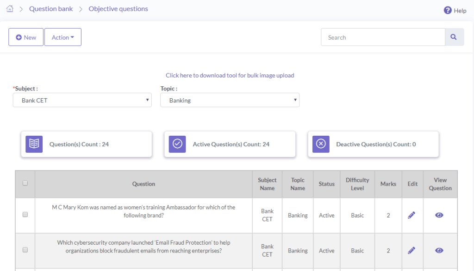Click the Active Question(s) checkmark icon
Viewport: 474px width, 271px height.
point(177,144)
